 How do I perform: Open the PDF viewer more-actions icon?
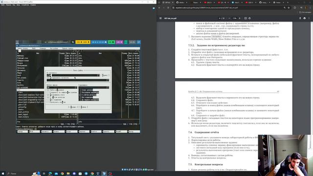point(309,18)
